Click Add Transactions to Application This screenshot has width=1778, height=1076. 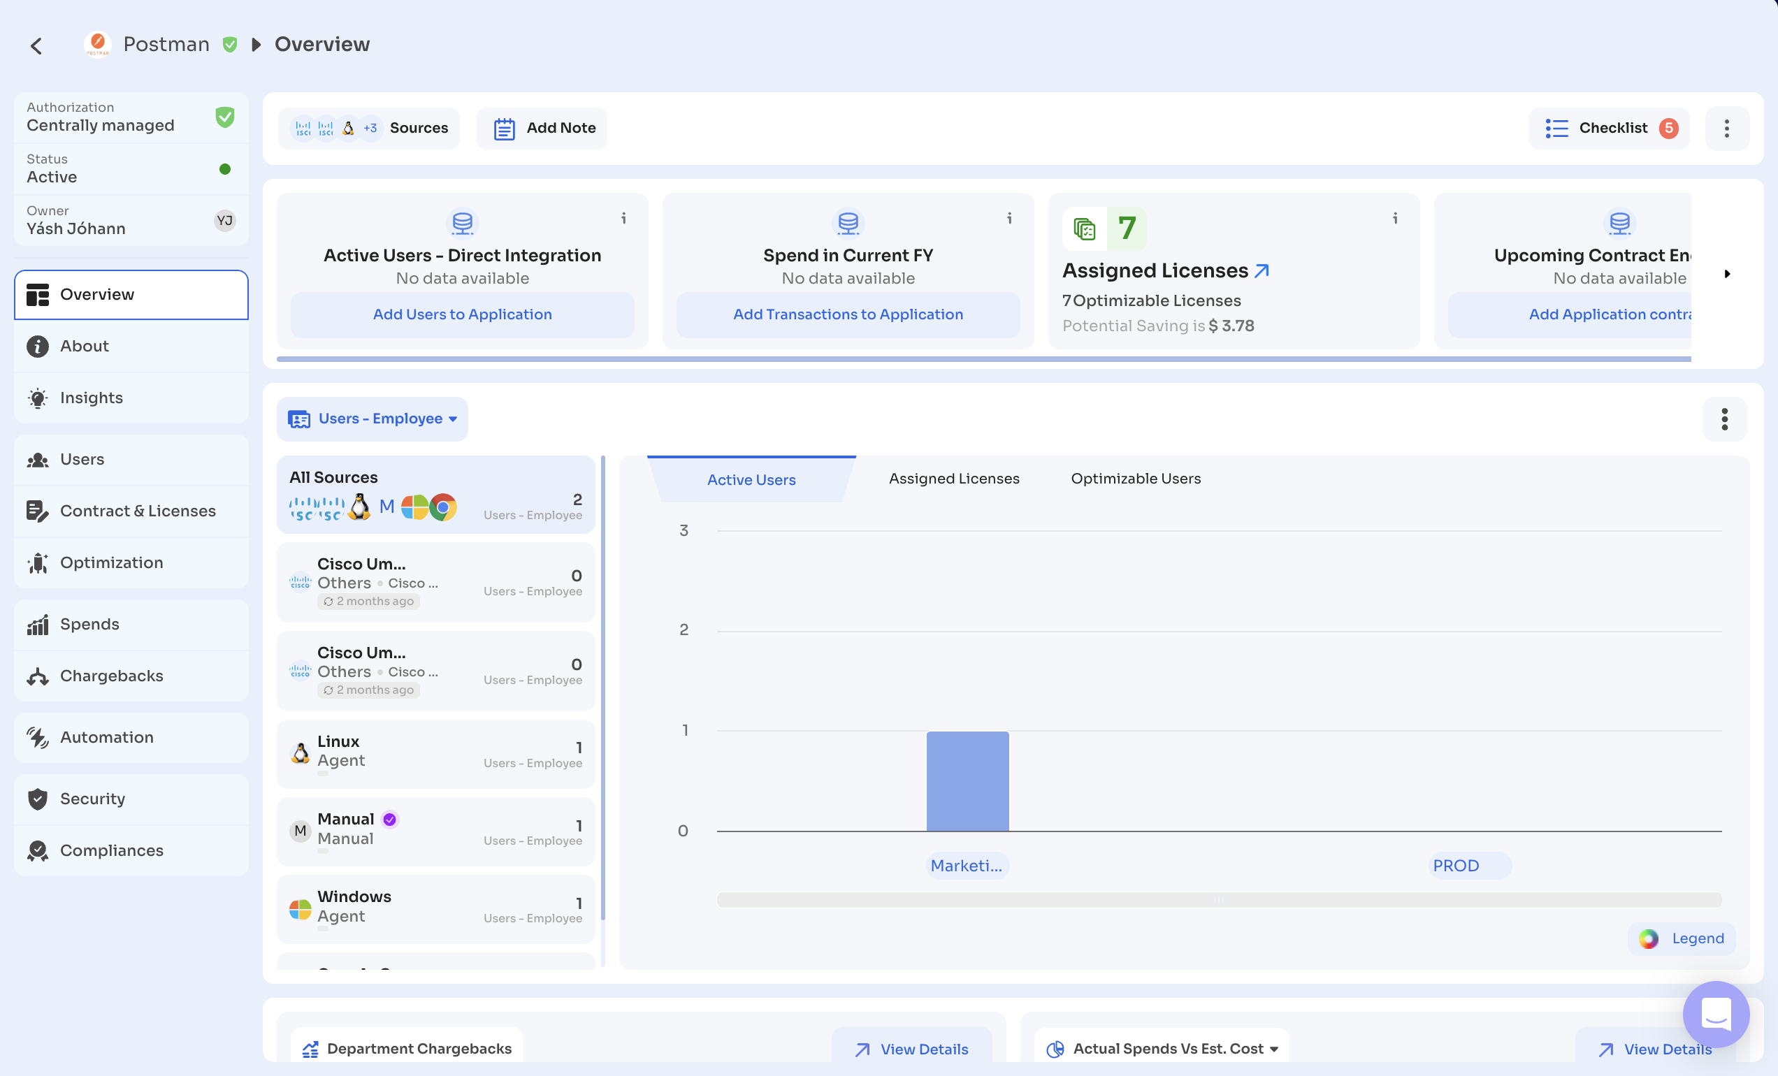pos(848,314)
